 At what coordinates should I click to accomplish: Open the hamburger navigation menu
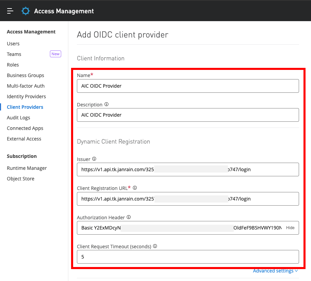pyautogui.click(x=10, y=11)
